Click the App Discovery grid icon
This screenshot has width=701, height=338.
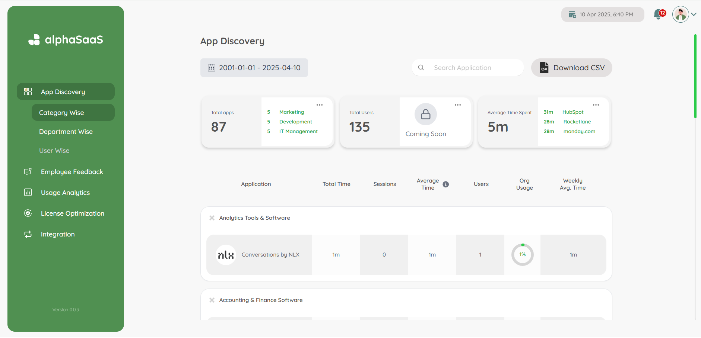click(28, 91)
